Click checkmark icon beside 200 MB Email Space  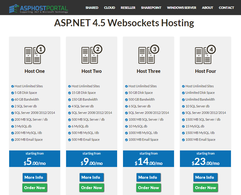[x=13, y=140]
